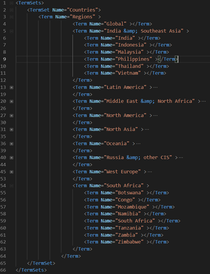Viewport: 210px width, 274px height.
Task: Click the &amp; entity in Middle East line
Action: coord(148,101)
